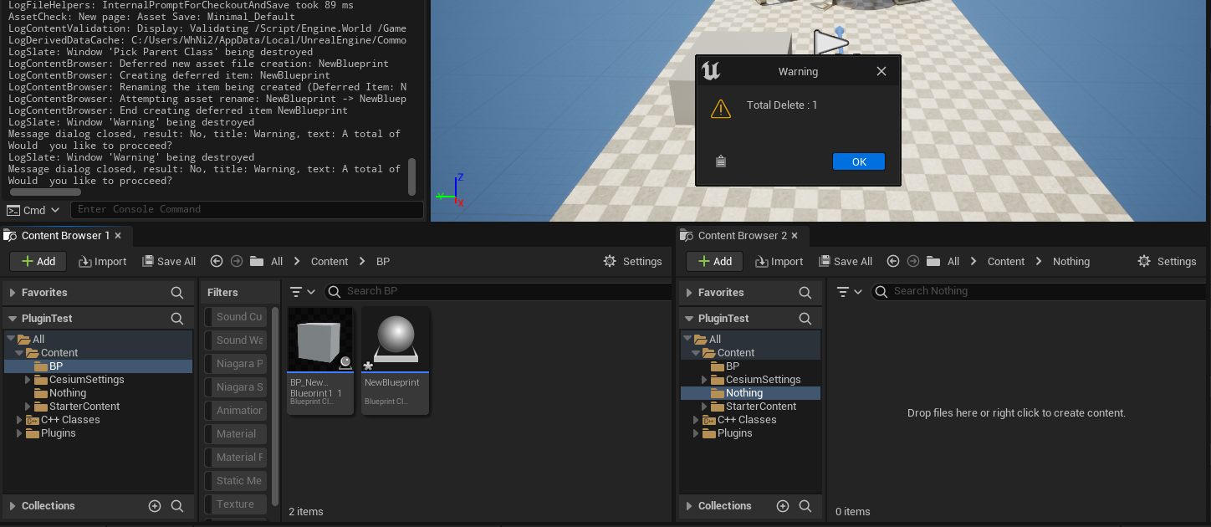Select Nothing breadcrumb in Content Browser 2
The height and width of the screenshot is (527, 1211).
coord(1071,262)
